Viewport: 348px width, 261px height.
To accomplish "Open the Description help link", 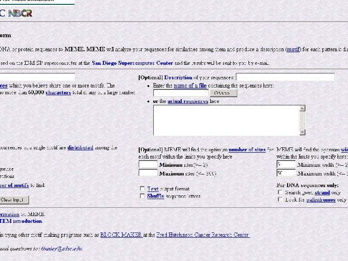I will (178, 77).
